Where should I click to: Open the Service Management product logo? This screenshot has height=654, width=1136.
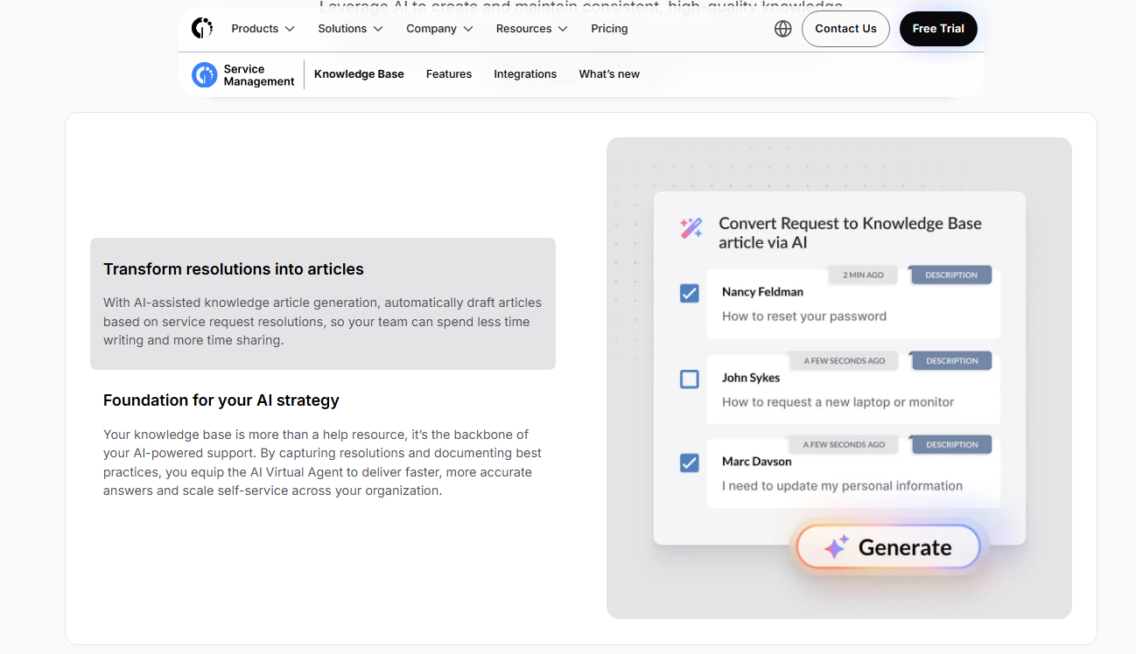(205, 75)
